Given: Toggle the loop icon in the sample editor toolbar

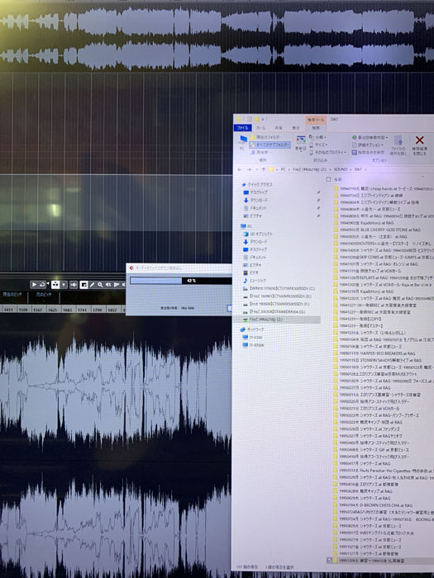Looking at the screenshot, I should 42,285.
